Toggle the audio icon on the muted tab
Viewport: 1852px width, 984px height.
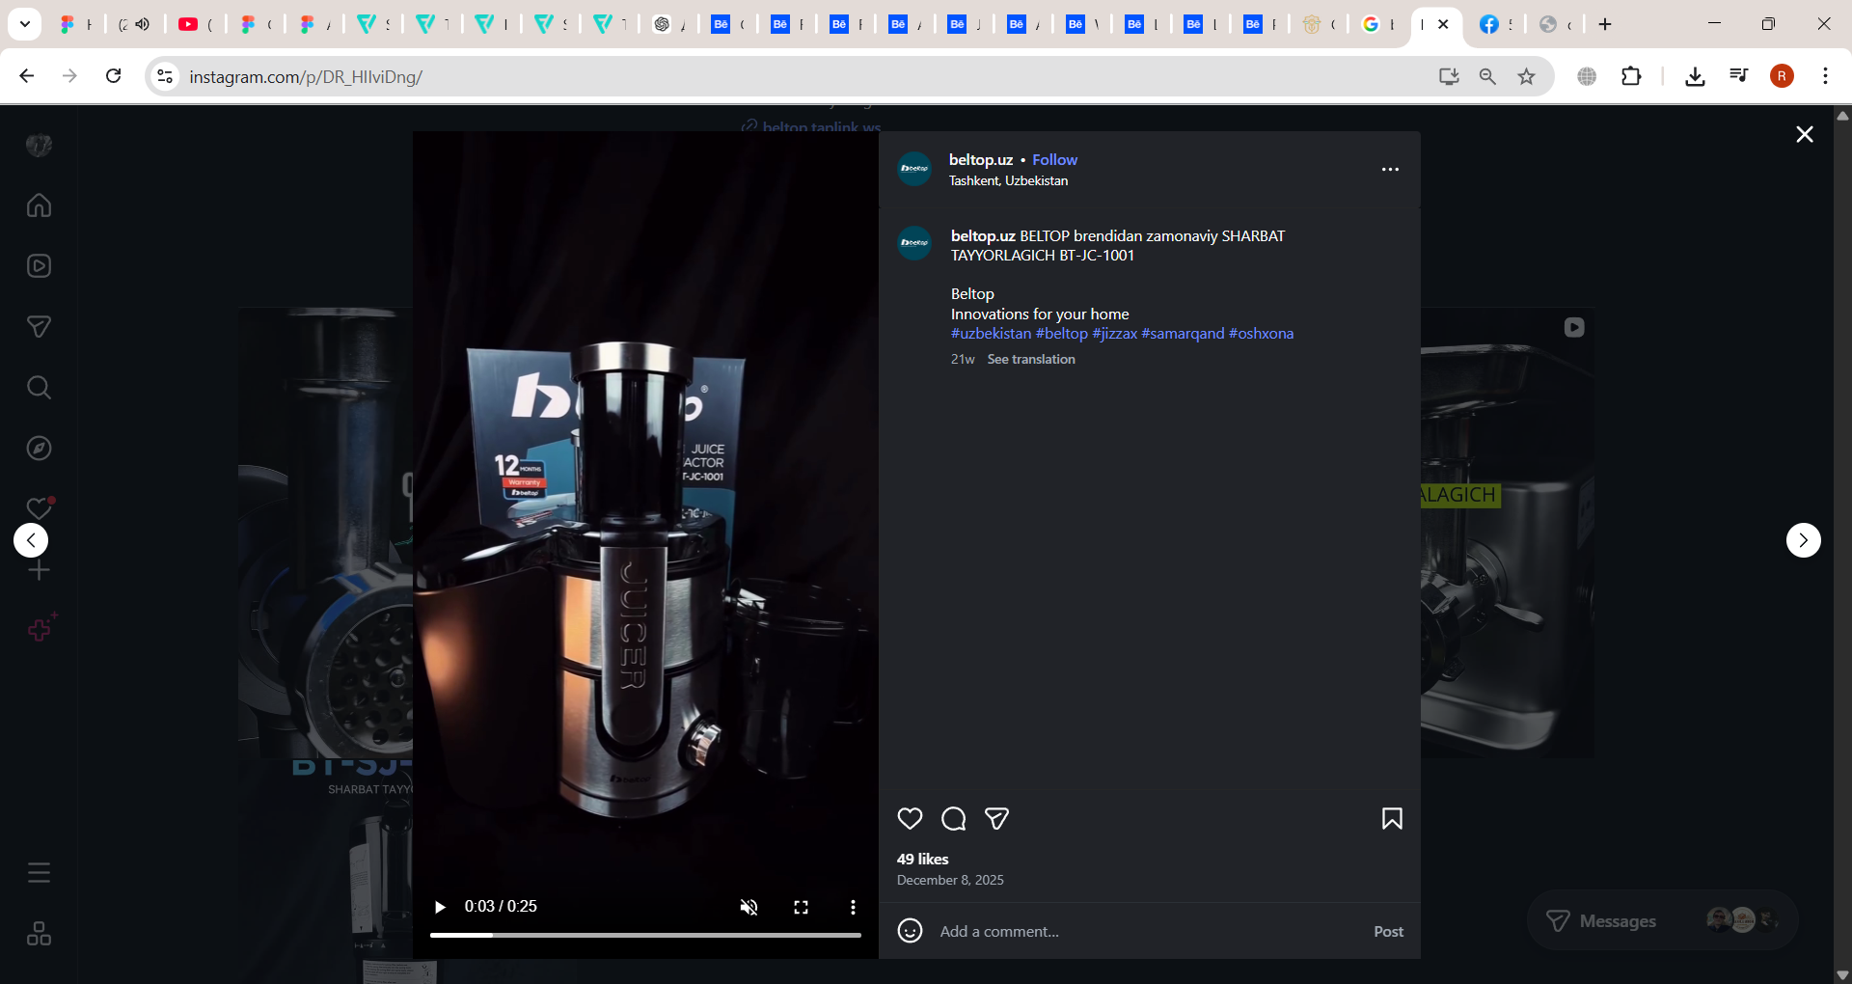click(x=143, y=24)
